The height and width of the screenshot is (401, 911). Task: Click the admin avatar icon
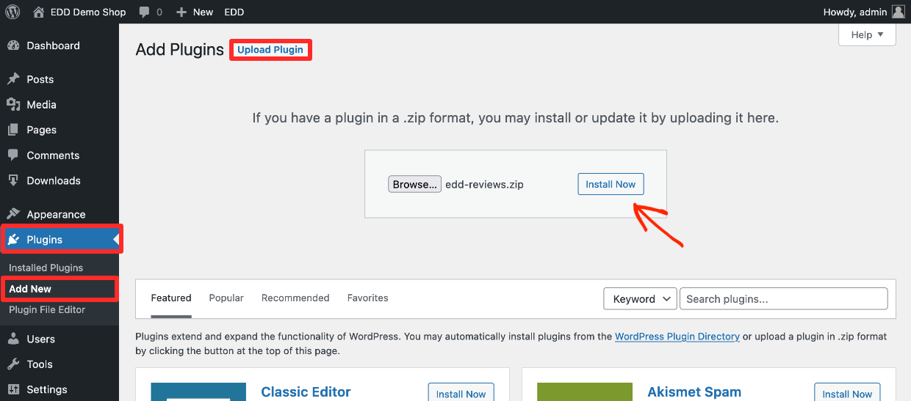pos(898,12)
